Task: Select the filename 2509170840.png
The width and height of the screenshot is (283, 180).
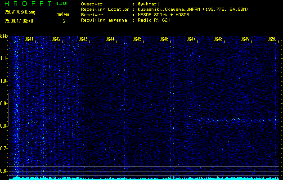Action: (20, 12)
